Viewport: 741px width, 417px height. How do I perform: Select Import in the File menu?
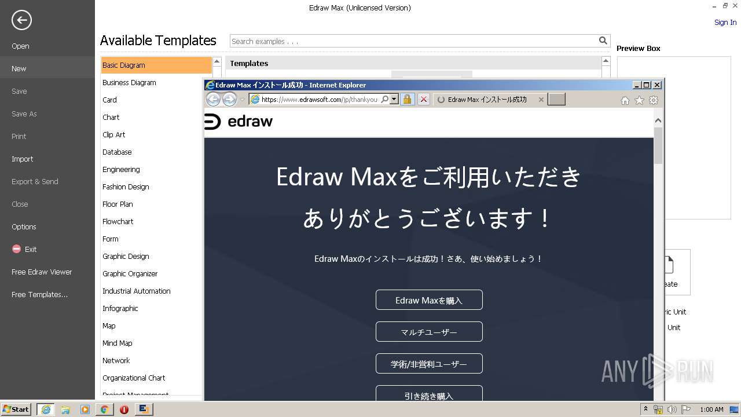[23, 159]
